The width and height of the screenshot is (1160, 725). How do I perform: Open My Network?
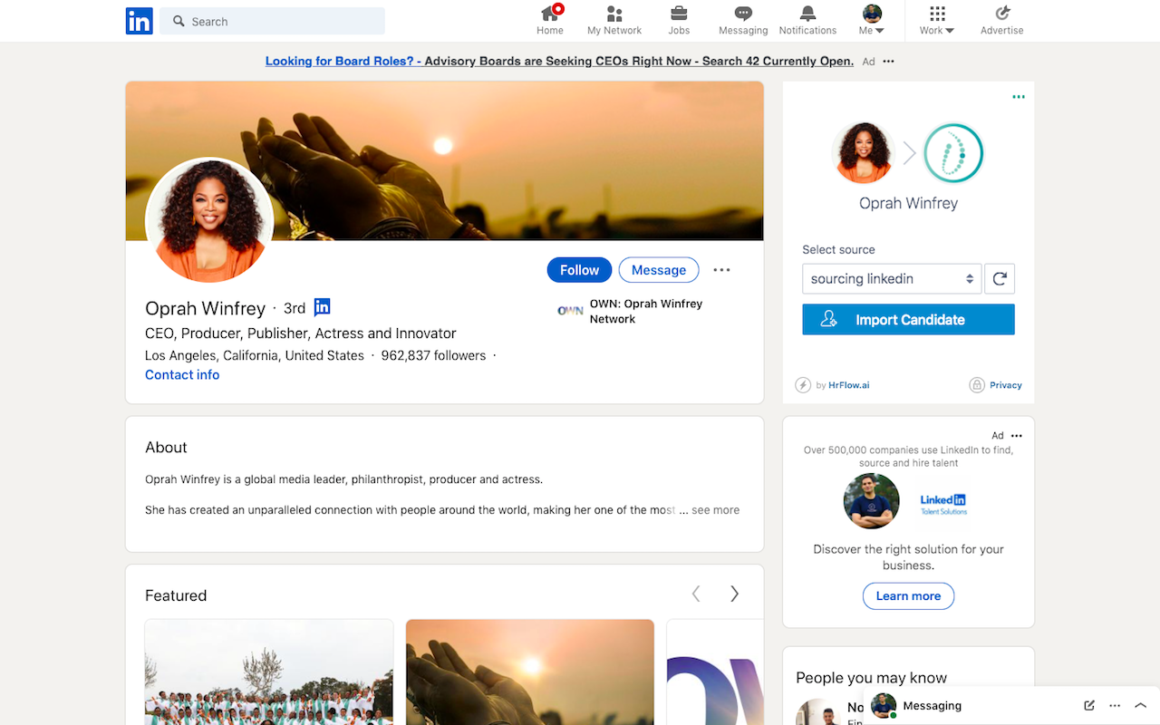point(614,21)
